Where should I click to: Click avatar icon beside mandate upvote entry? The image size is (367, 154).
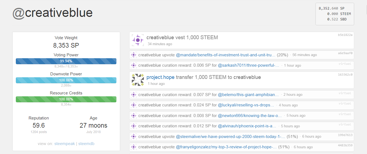pos(134,55)
